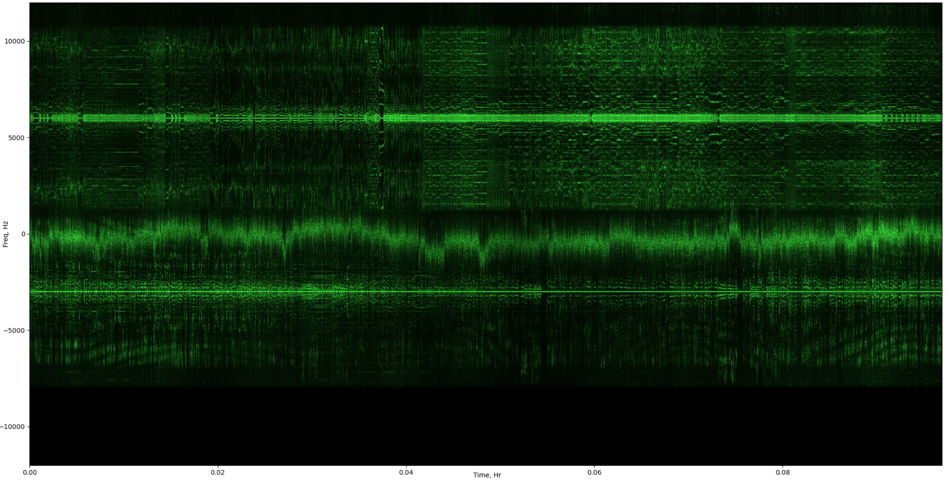Viewport: 946px width, 486px height.
Task: Click the solid black region below −8000 Hz
Action: click(x=485, y=426)
